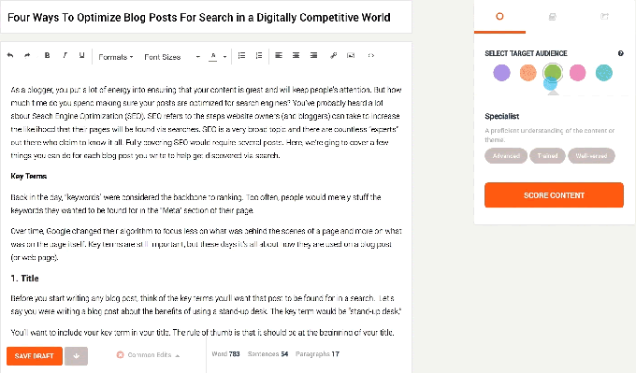Click the SAVE DRAFT button
Screen dimensions: 636x373
[35, 356]
